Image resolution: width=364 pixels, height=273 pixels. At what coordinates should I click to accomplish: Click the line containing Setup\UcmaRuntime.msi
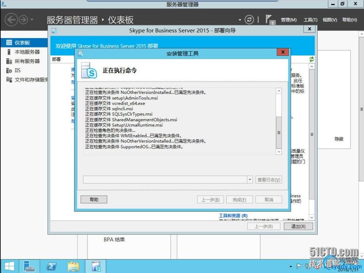124,125
